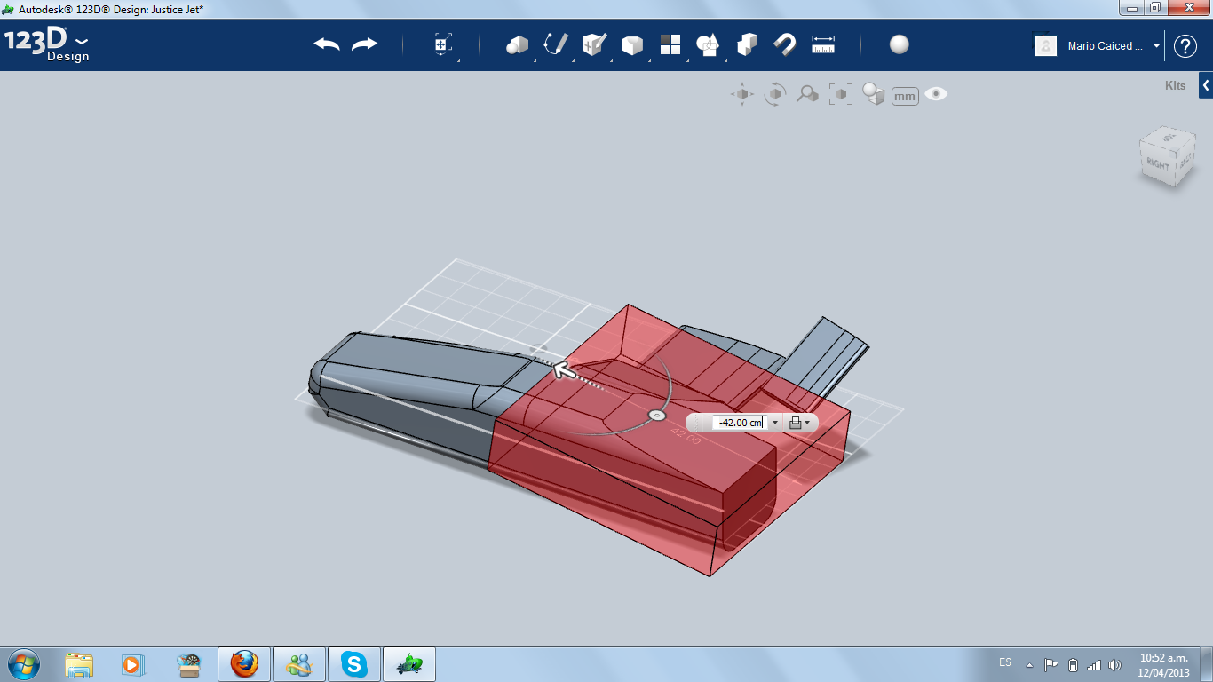This screenshot has width=1213, height=682.
Task: Click the user profile avatar
Action: [x=1046, y=46]
